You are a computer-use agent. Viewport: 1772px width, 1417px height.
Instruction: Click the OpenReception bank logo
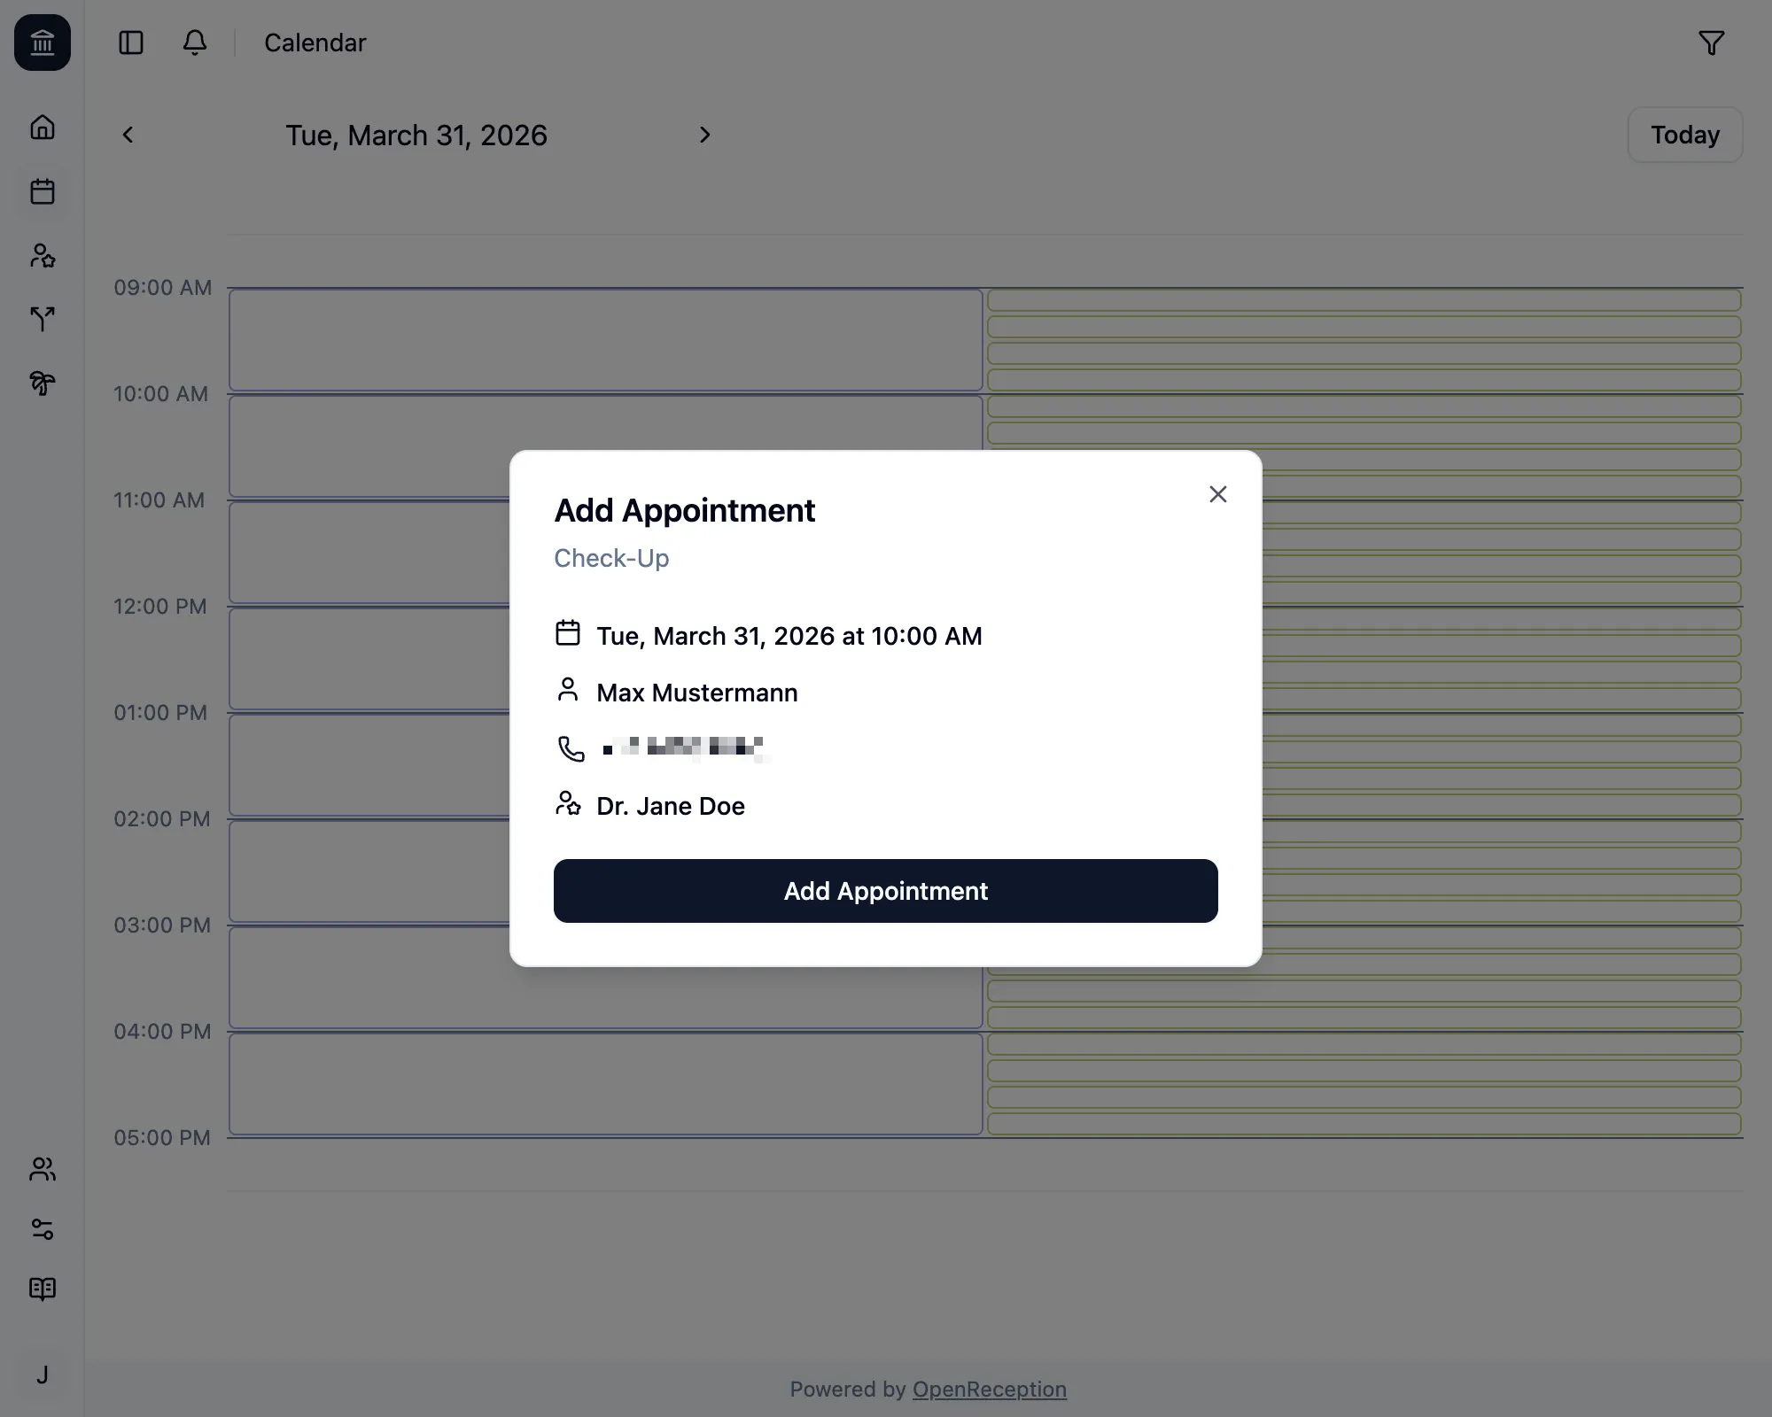pos(42,42)
